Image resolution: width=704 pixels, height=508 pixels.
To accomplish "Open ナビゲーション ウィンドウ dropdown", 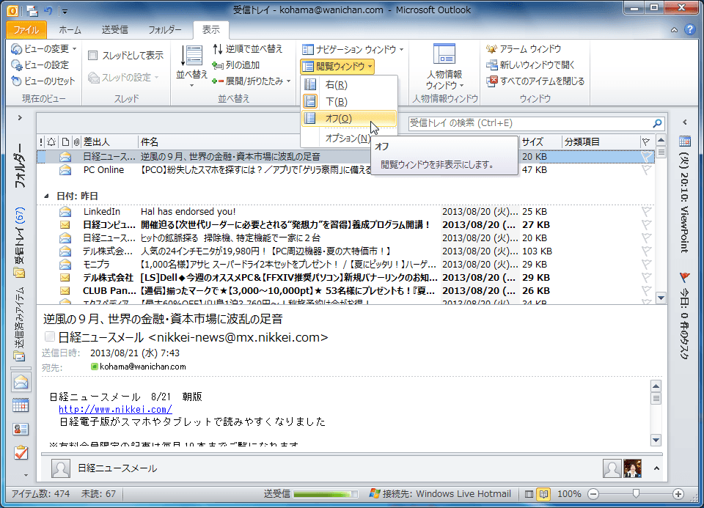I will [353, 49].
